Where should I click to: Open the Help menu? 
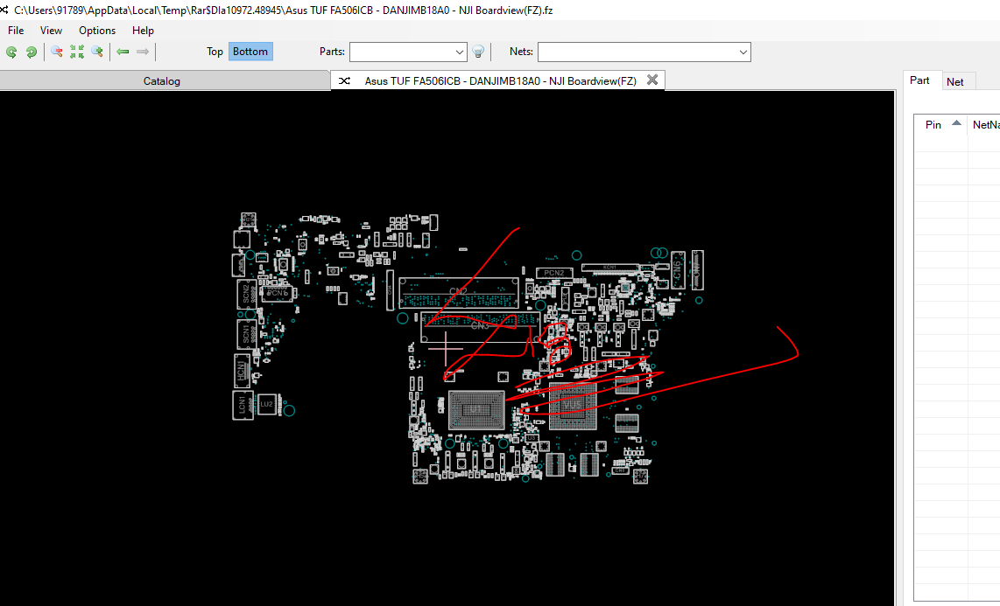coord(143,31)
